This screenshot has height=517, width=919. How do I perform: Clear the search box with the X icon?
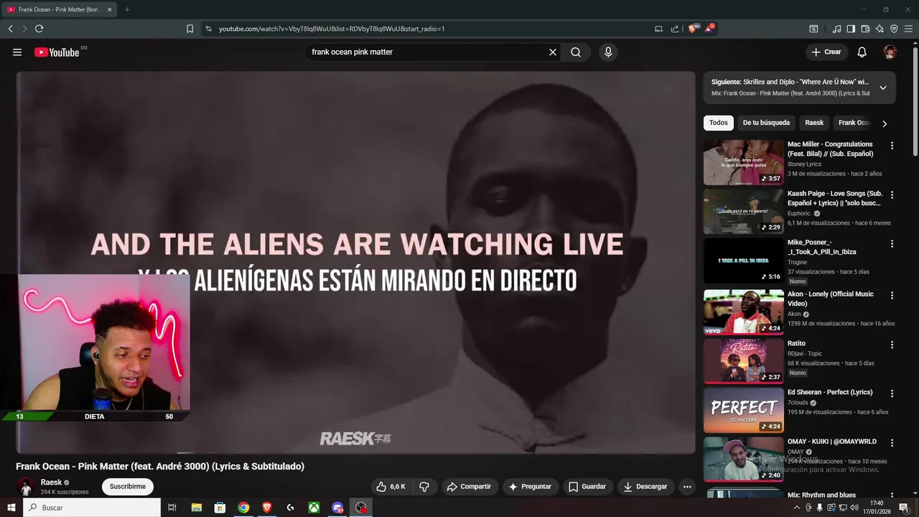click(553, 52)
